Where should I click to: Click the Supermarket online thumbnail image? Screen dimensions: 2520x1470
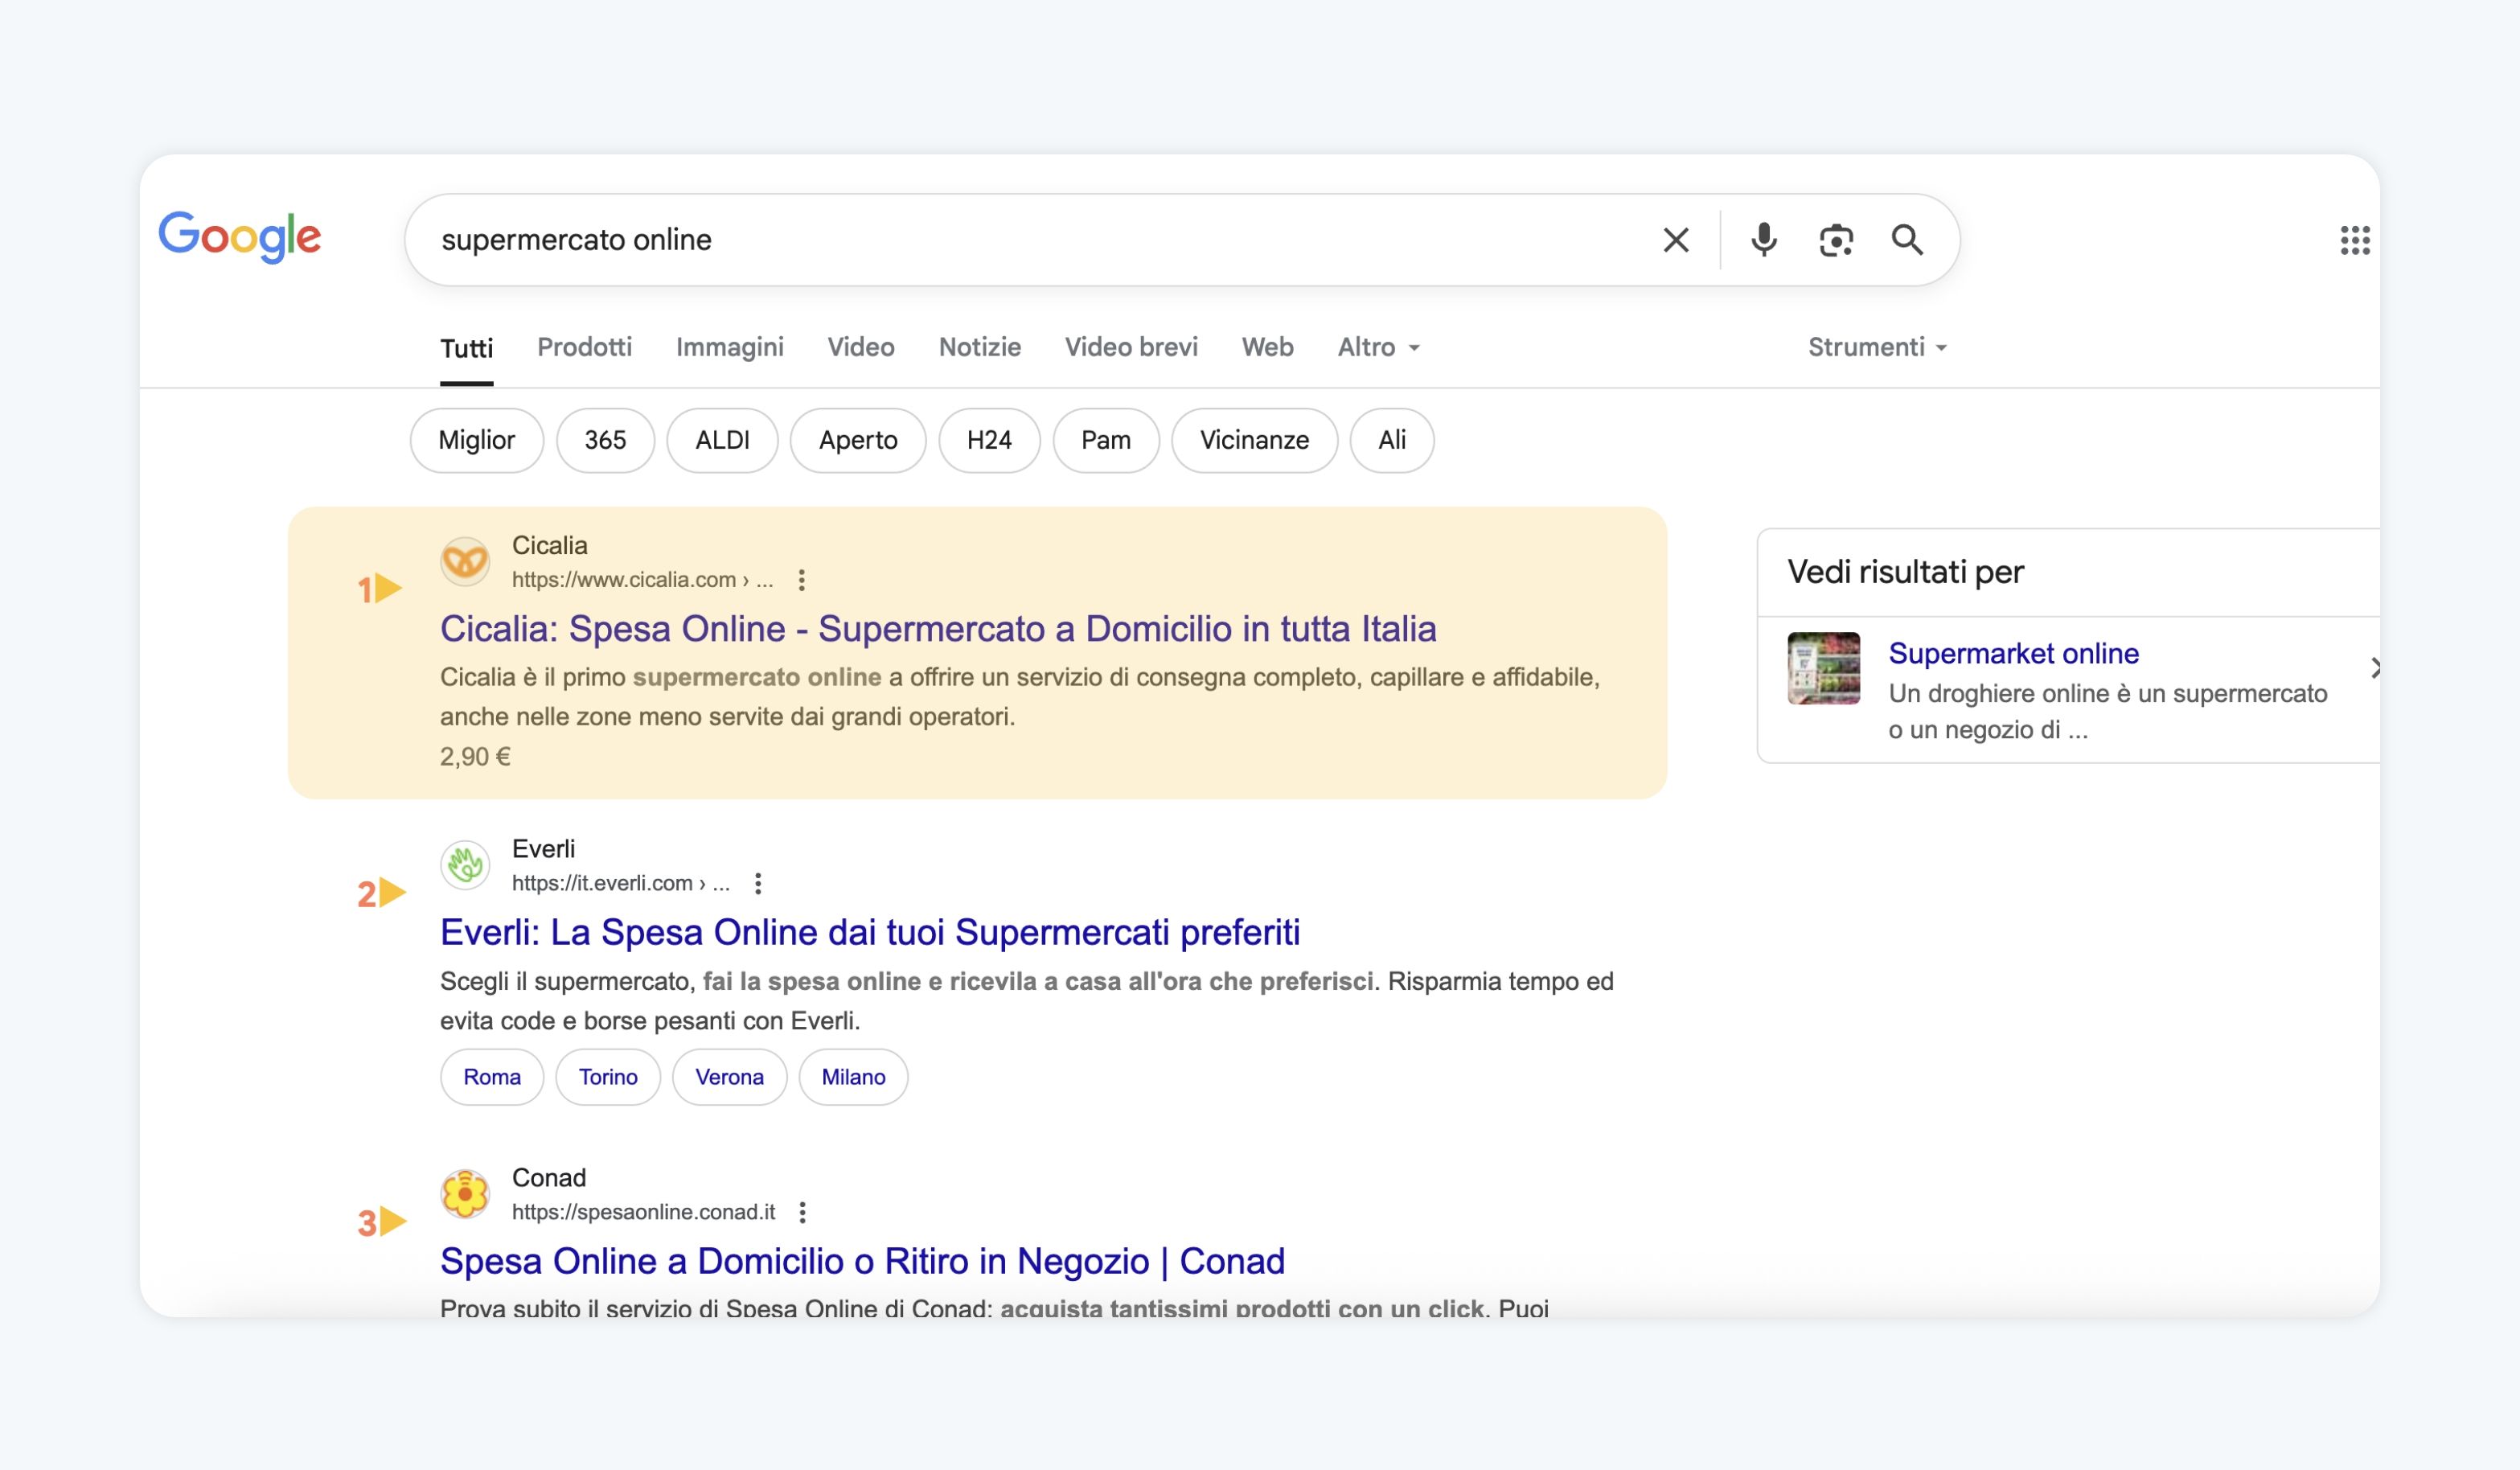coord(1824,668)
